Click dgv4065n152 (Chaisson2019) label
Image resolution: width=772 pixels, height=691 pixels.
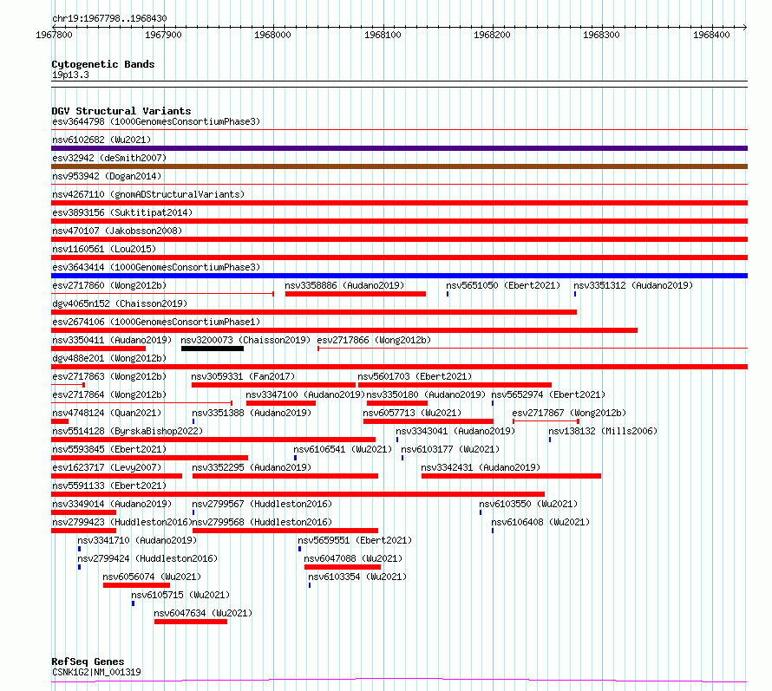coord(120,303)
